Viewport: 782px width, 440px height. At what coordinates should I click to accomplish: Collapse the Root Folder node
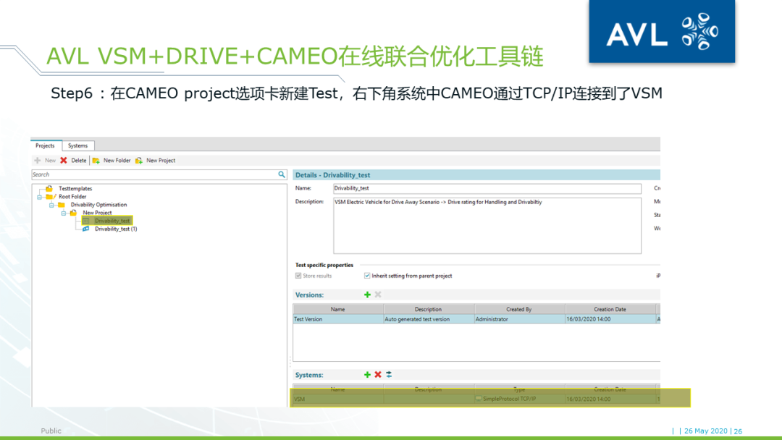coord(39,195)
